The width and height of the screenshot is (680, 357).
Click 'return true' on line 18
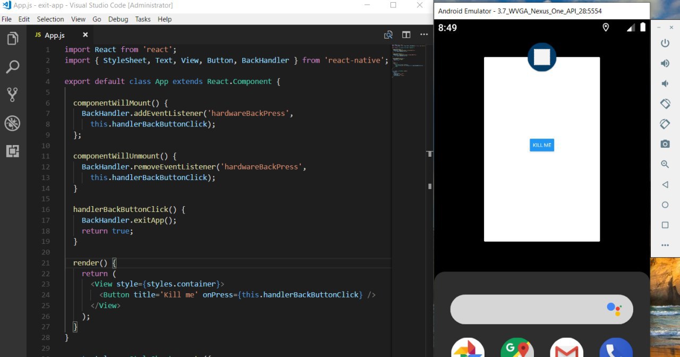pyautogui.click(x=105, y=231)
